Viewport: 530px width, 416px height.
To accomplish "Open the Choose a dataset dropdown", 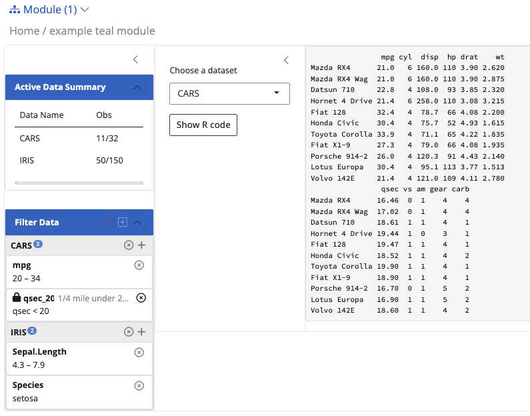I will click(229, 94).
